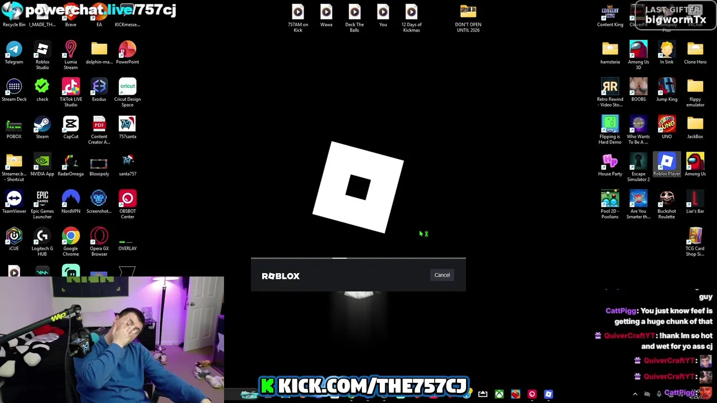Open the hamsteria folder
The height and width of the screenshot is (403, 717).
pyautogui.click(x=610, y=53)
